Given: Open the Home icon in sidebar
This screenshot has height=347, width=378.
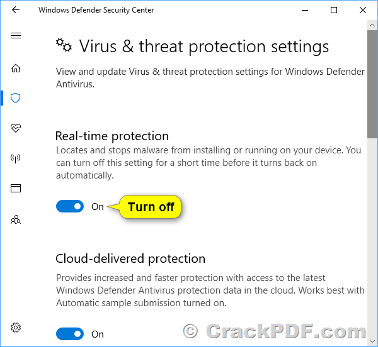Looking at the screenshot, I should [16, 68].
